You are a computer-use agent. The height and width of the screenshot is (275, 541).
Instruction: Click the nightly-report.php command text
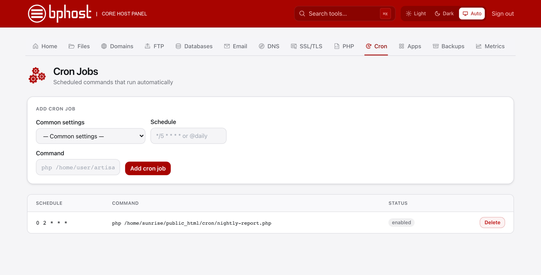coord(192,223)
